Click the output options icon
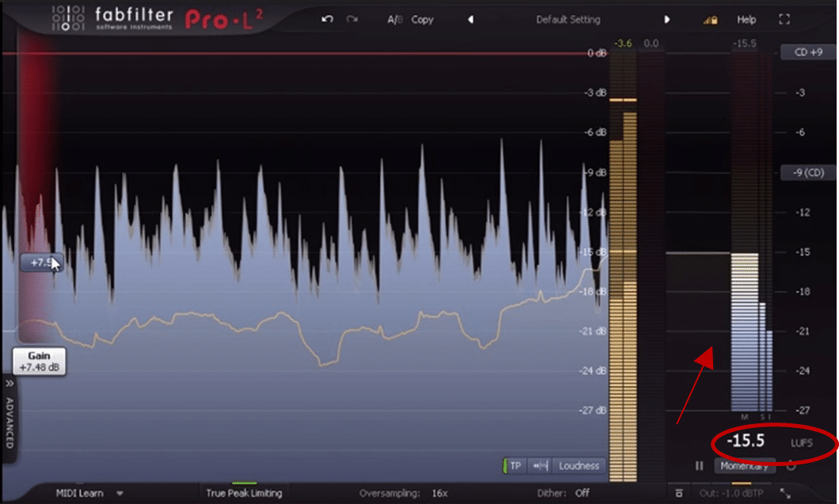Screen dimensions: 839x504 tap(678, 493)
